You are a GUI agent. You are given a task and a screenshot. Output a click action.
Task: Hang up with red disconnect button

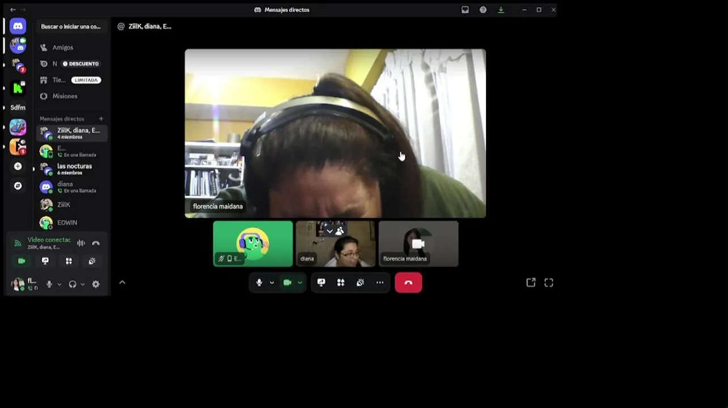tap(408, 282)
